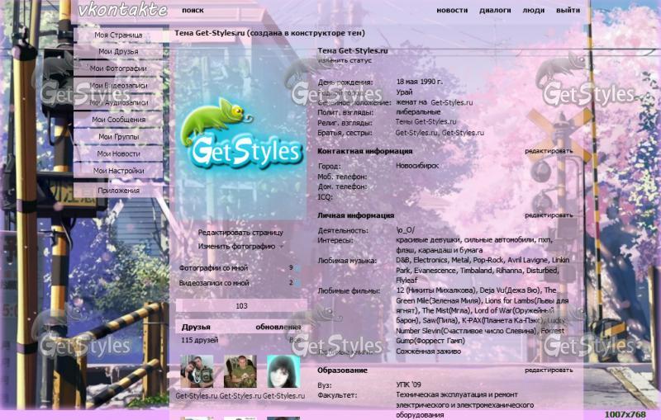Click Личная информация heading

[x=356, y=215]
